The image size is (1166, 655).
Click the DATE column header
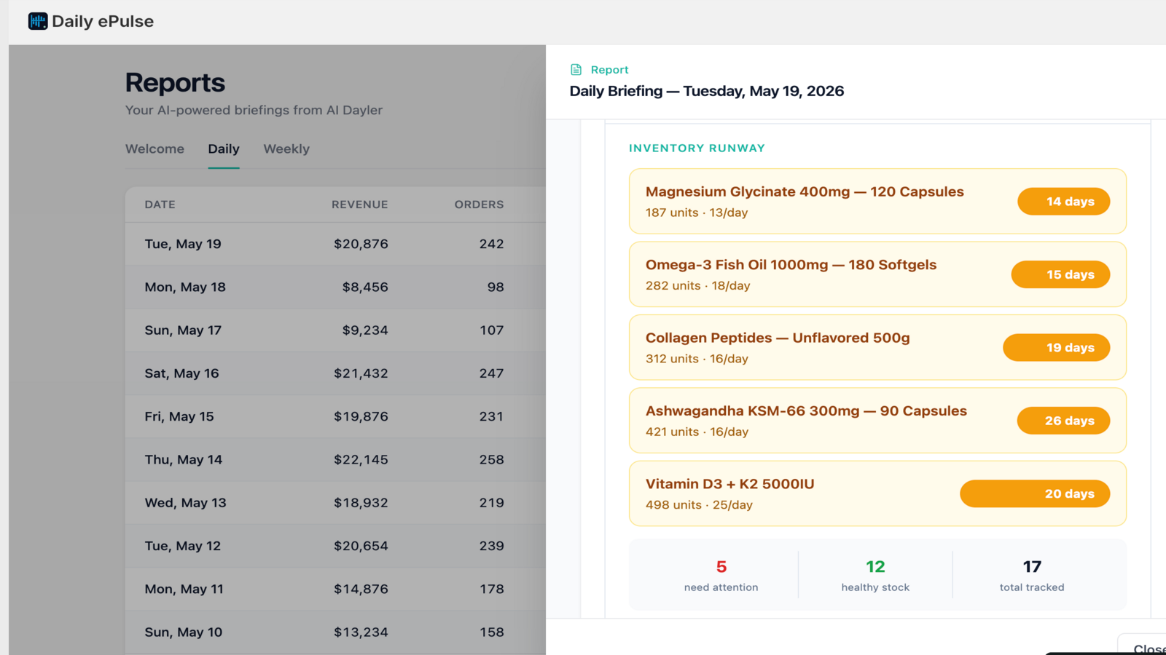click(x=160, y=205)
